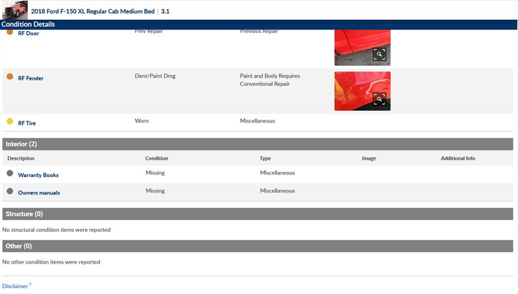
Task: Open the RF Door item link
Action: pyautogui.click(x=28, y=34)
